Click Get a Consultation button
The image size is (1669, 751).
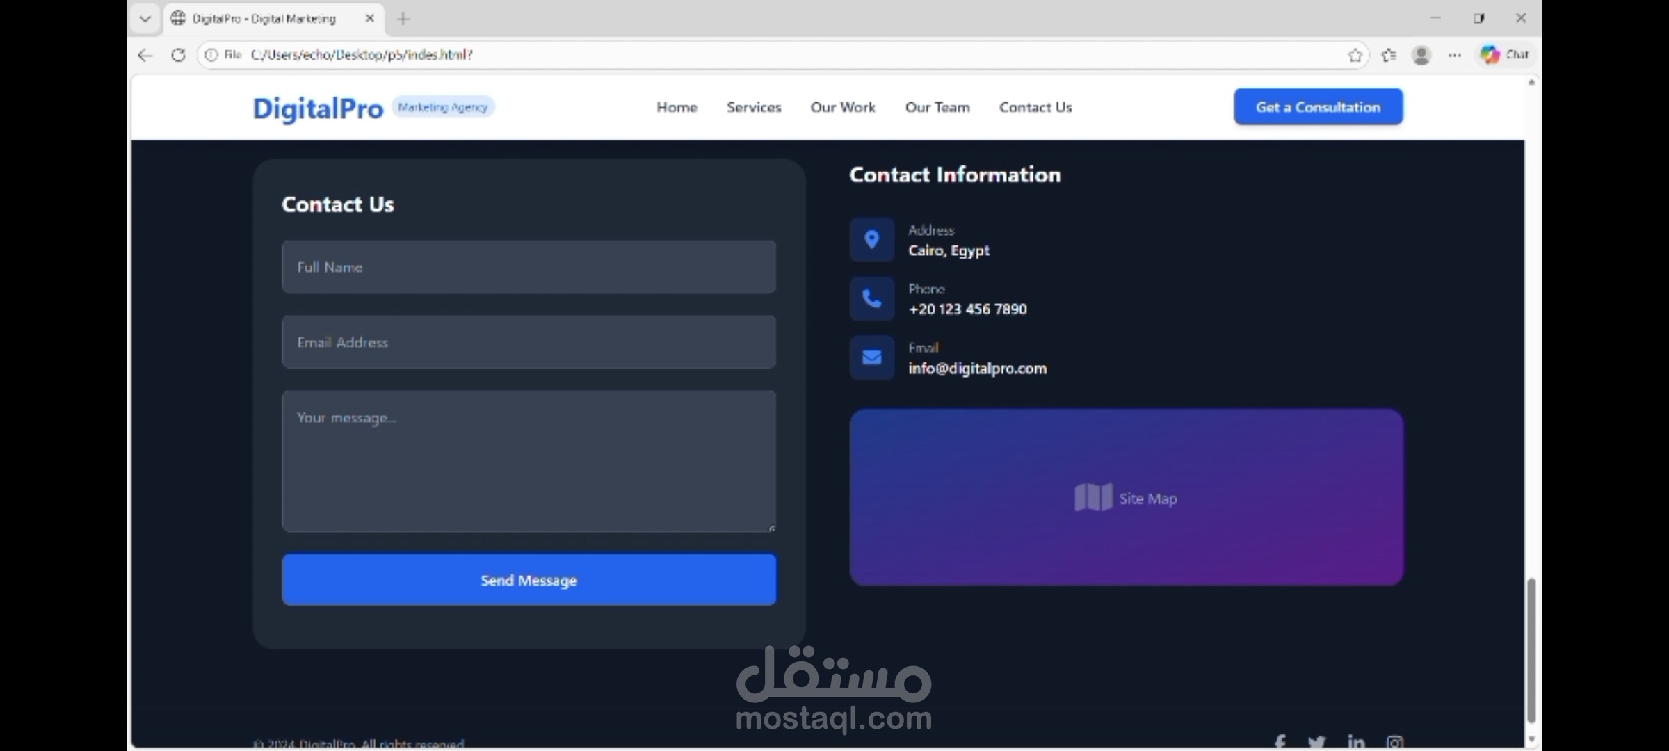coord(1318,107)
